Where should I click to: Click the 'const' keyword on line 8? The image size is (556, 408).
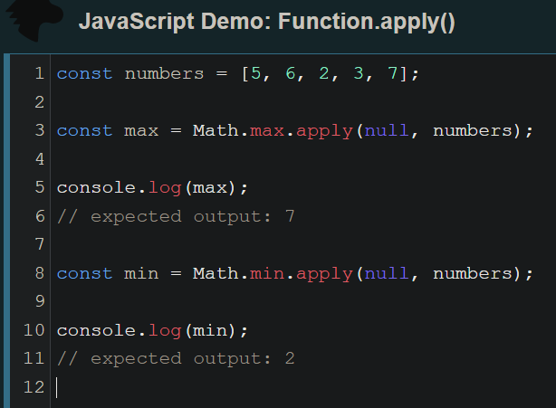pyautogui.click(x=84, y=274)
